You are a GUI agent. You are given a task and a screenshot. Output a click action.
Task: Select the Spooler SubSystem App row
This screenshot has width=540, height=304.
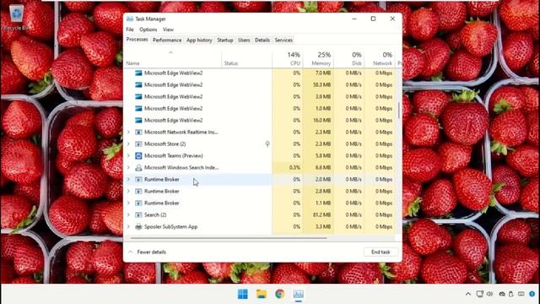(260, 227)
